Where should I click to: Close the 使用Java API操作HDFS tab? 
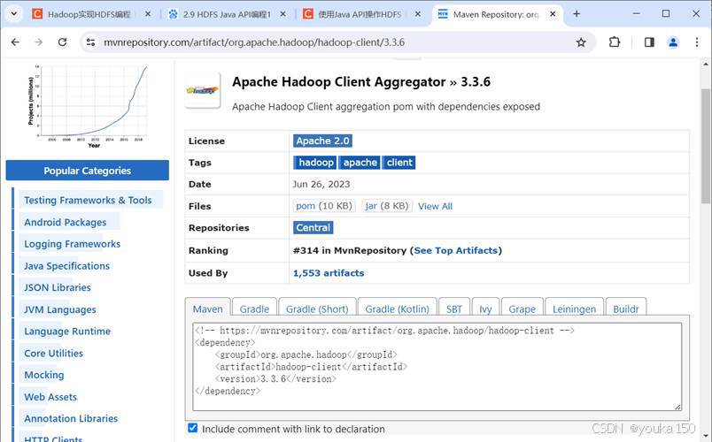(418, 14)
